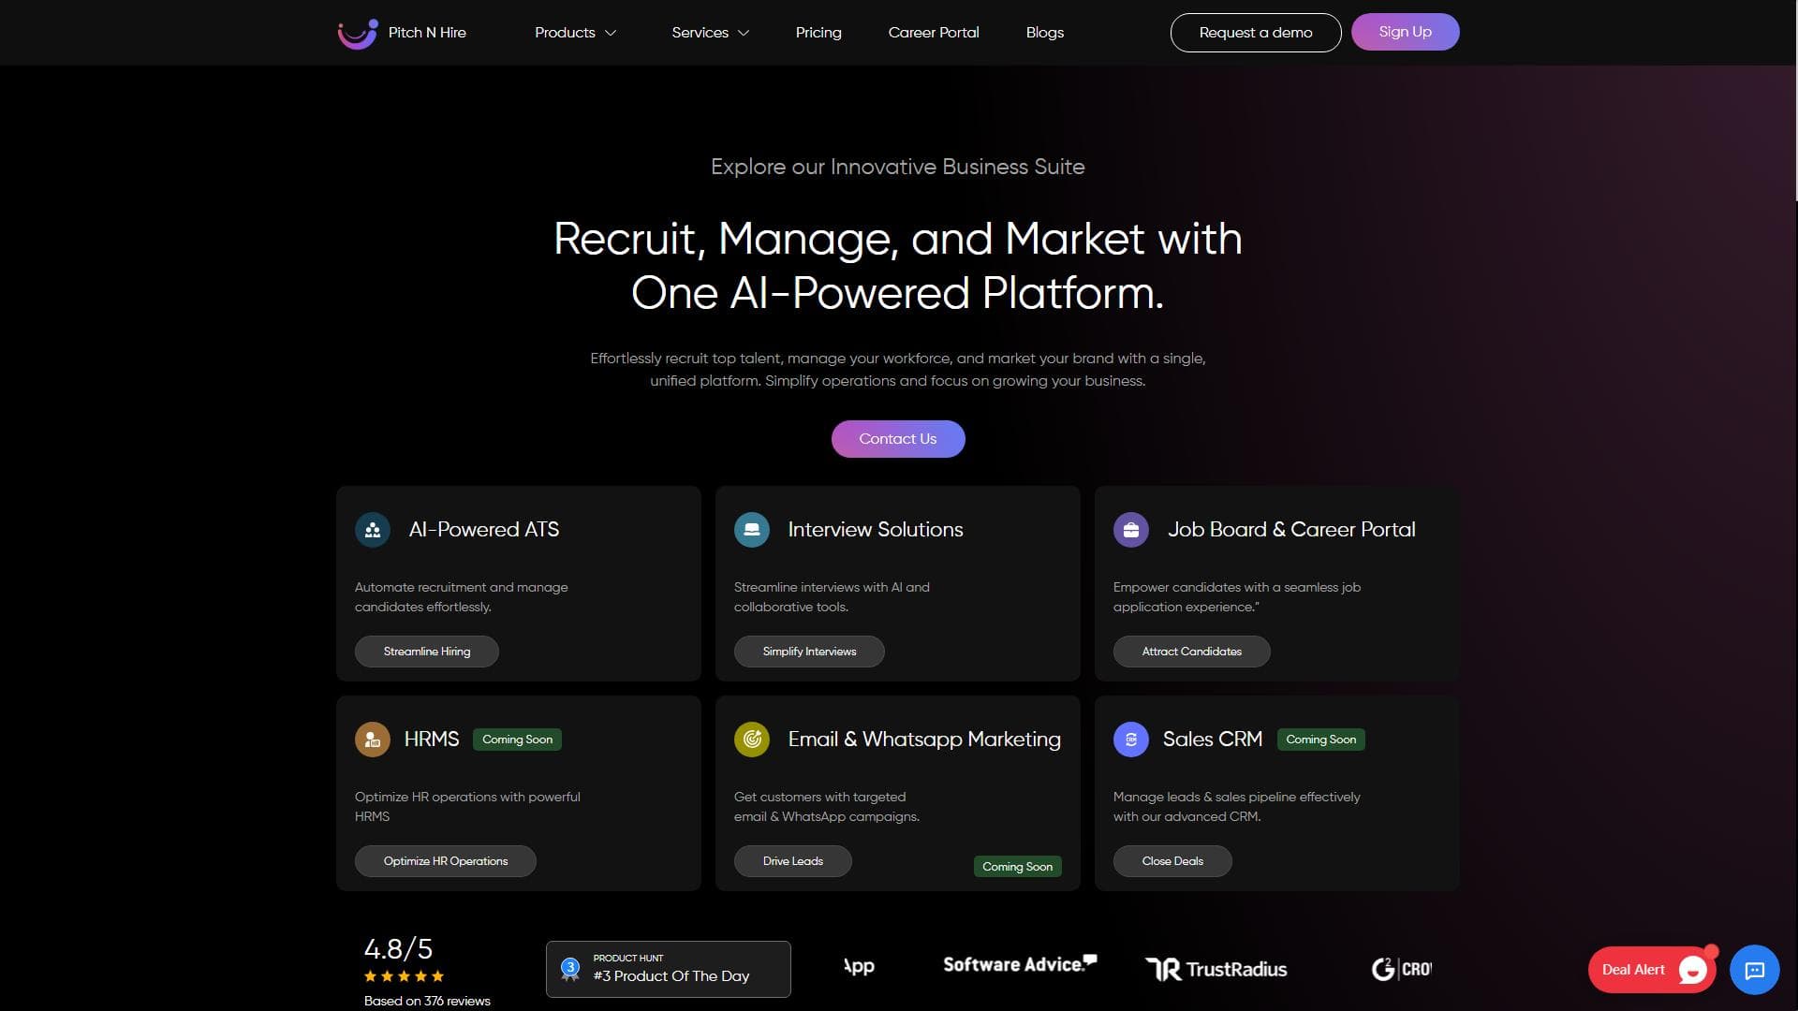
Task: Open the Pricing nav item
Action: point(818,33)
